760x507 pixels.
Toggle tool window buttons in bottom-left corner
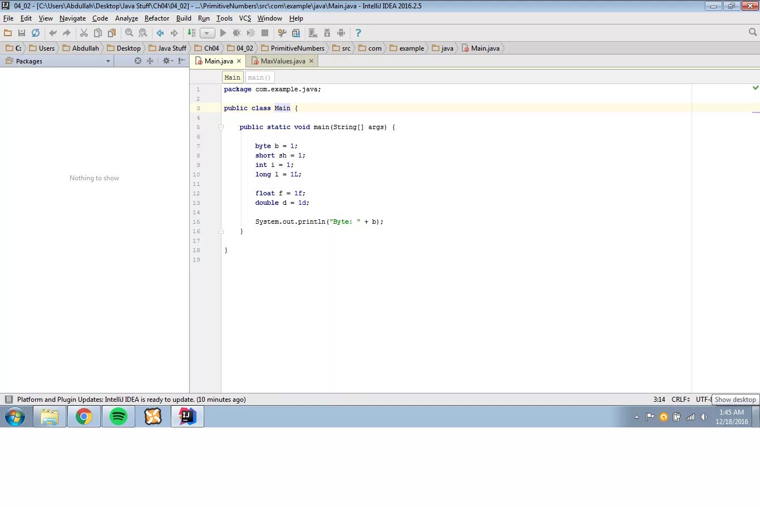[8, 400]
